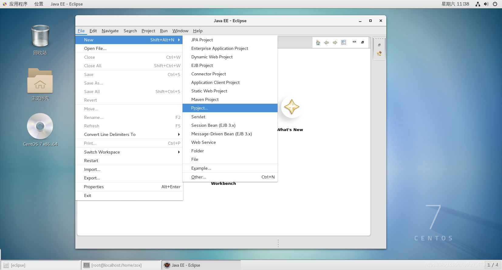Navigate forward with the right arrow icon
Image resolution: width=502 pixels, height=270 pixels.
335,43
